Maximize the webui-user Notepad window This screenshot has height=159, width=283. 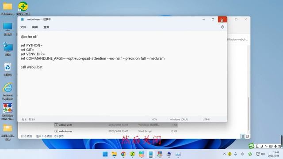tap(213, 19)
